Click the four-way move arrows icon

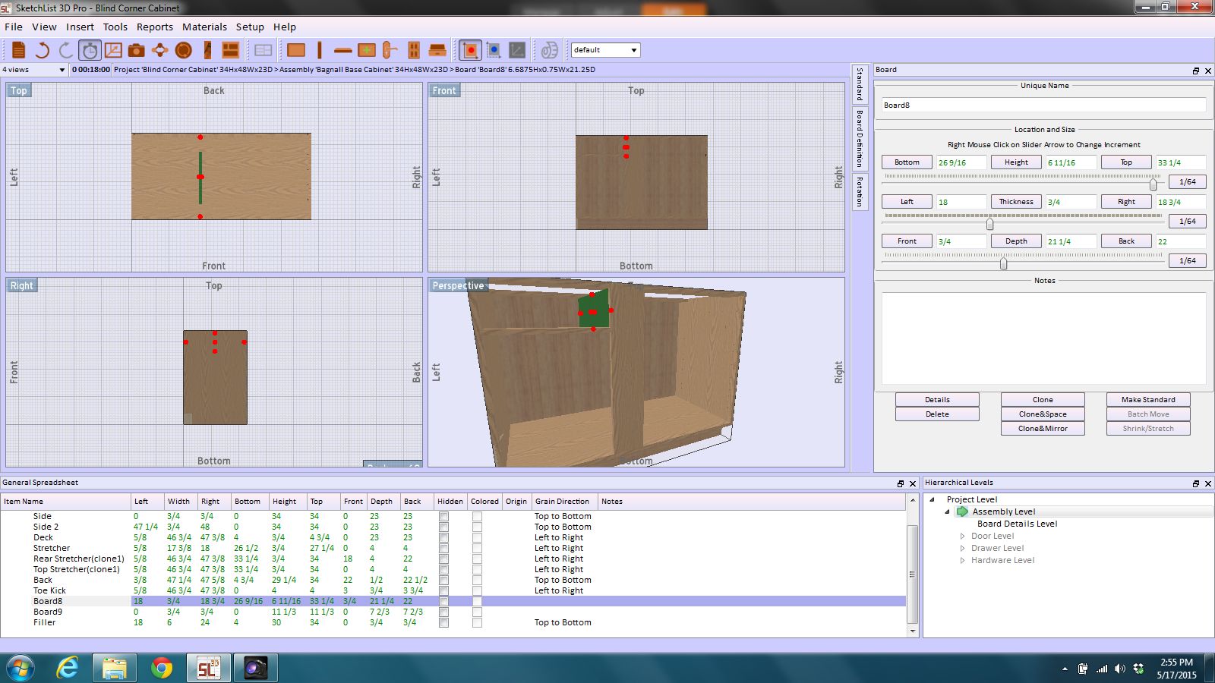[x=160, y=50]
